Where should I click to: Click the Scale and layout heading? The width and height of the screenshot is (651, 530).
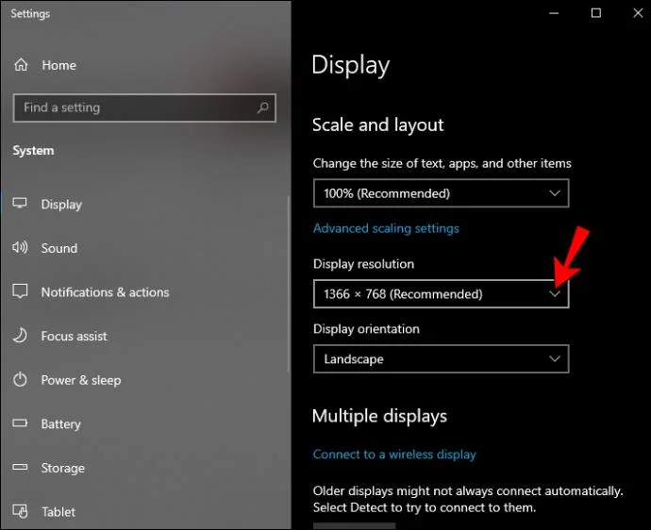coord(377,124)
